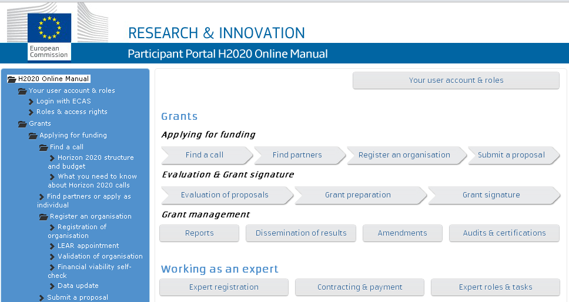Expand arrow beside 'Find partners or apply as individual'
569x302 pixels.
pyautogui.click(x=42, y=196)
